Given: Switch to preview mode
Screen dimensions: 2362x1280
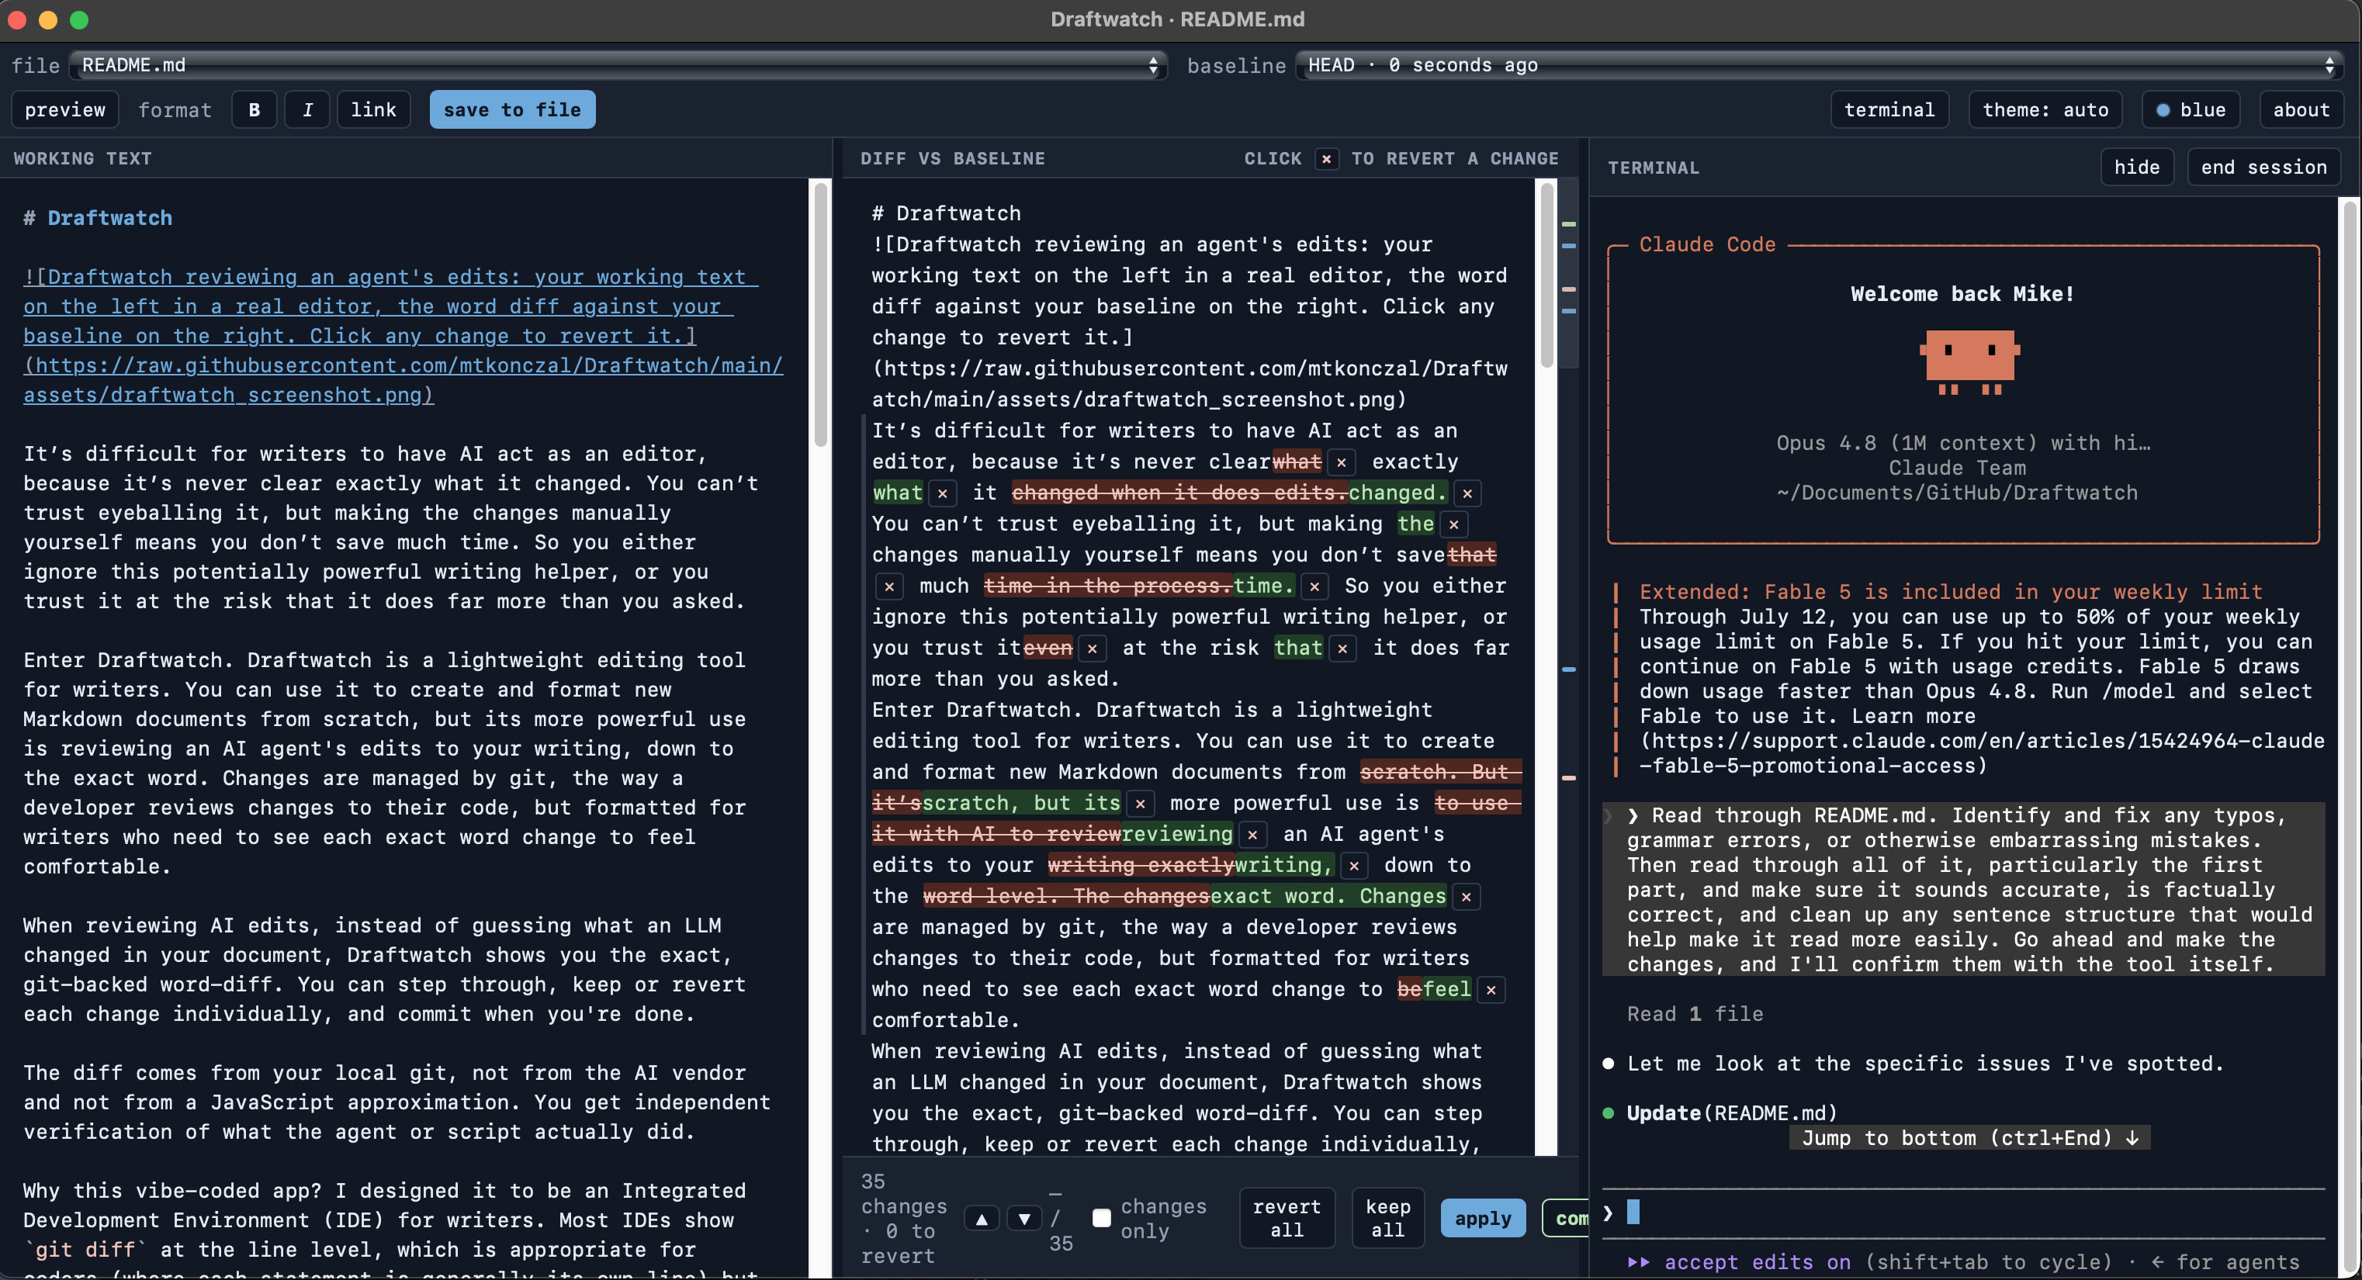Looking at the screenshot, I should pyautogui.click(x=65, y=110).
